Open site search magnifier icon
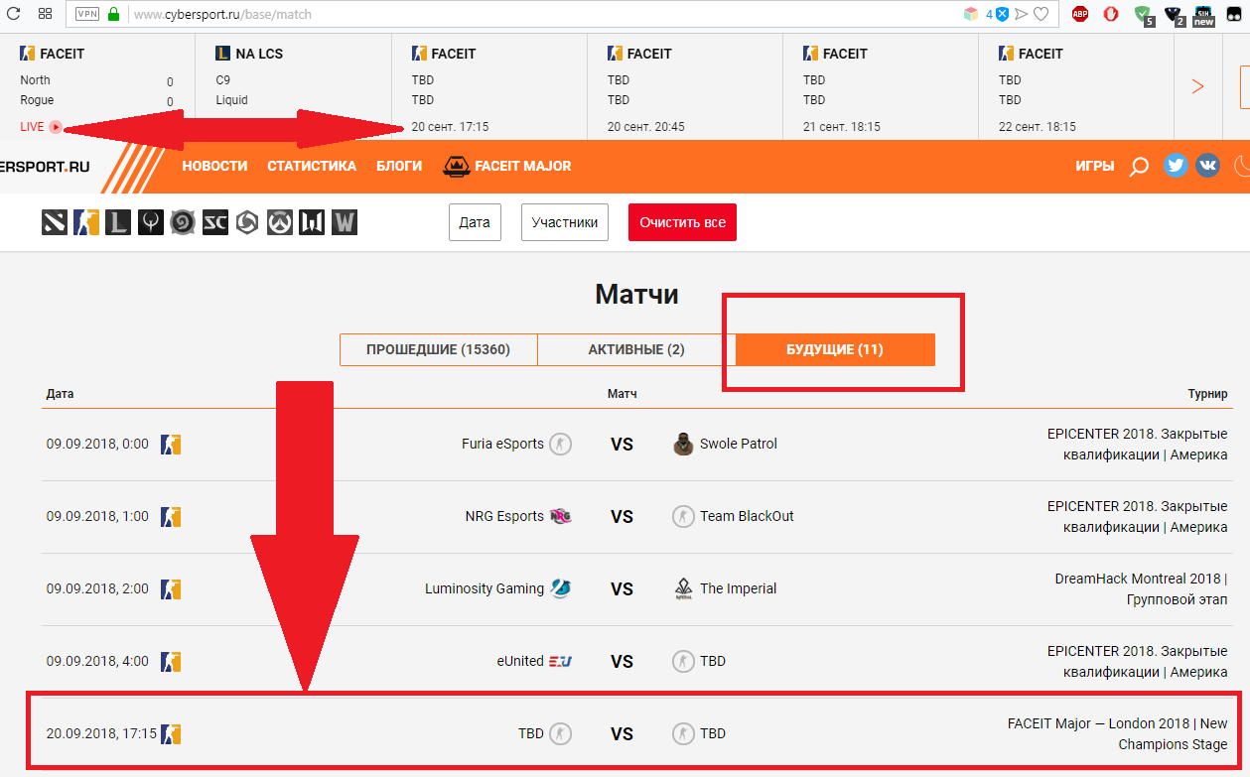 [1140, 167]
